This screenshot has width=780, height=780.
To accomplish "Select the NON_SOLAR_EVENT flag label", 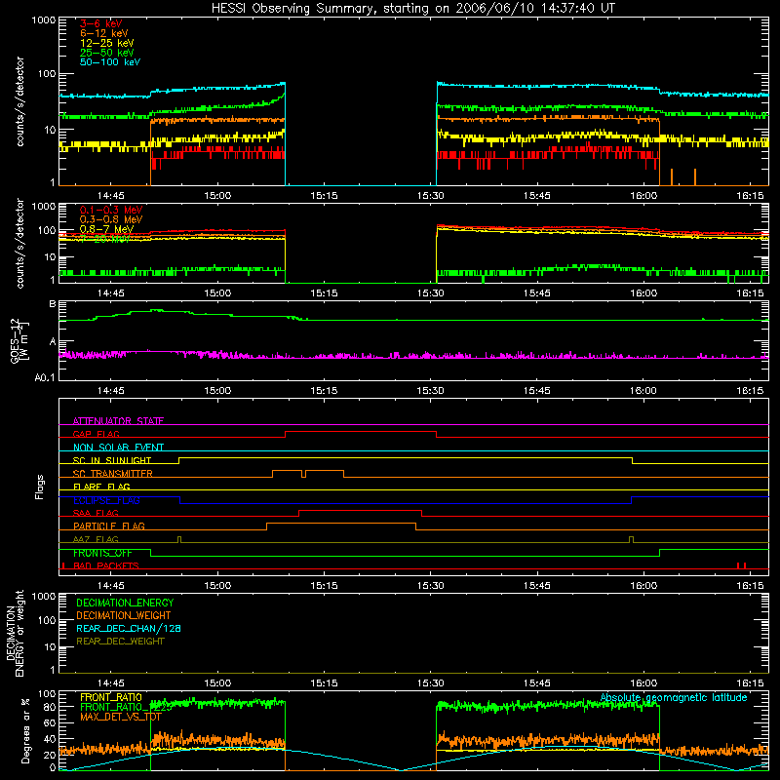I will coord(118,448).
